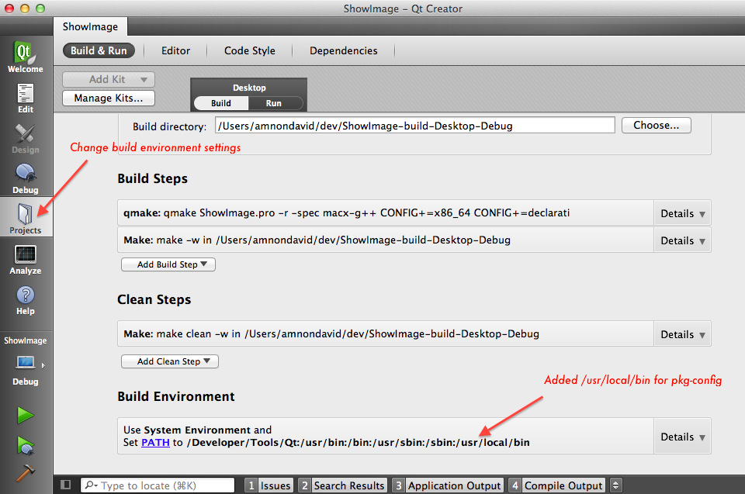Viewport: 745px width, 494px height.
Task: Open the Add Kit dropdown
Action: pyautogui.click(x=109, y=79)
